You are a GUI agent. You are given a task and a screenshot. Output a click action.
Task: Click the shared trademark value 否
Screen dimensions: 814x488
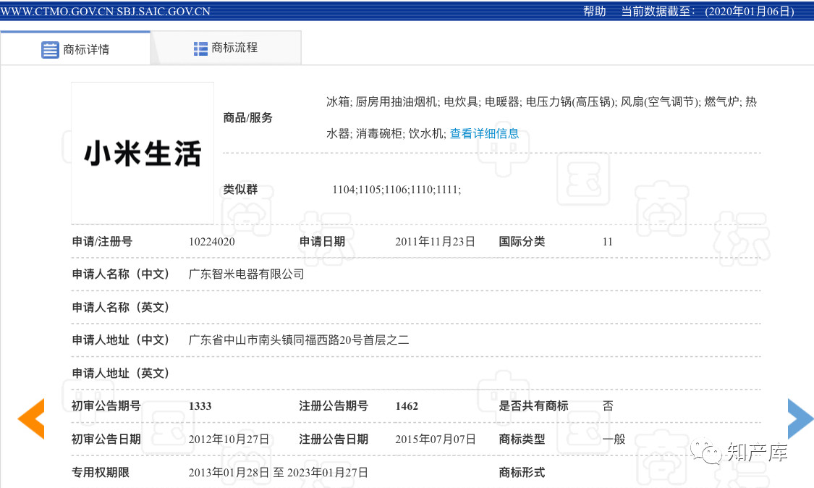point(608,406)
